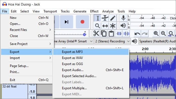Select the Time Shift tool

[x=105, y=26]
